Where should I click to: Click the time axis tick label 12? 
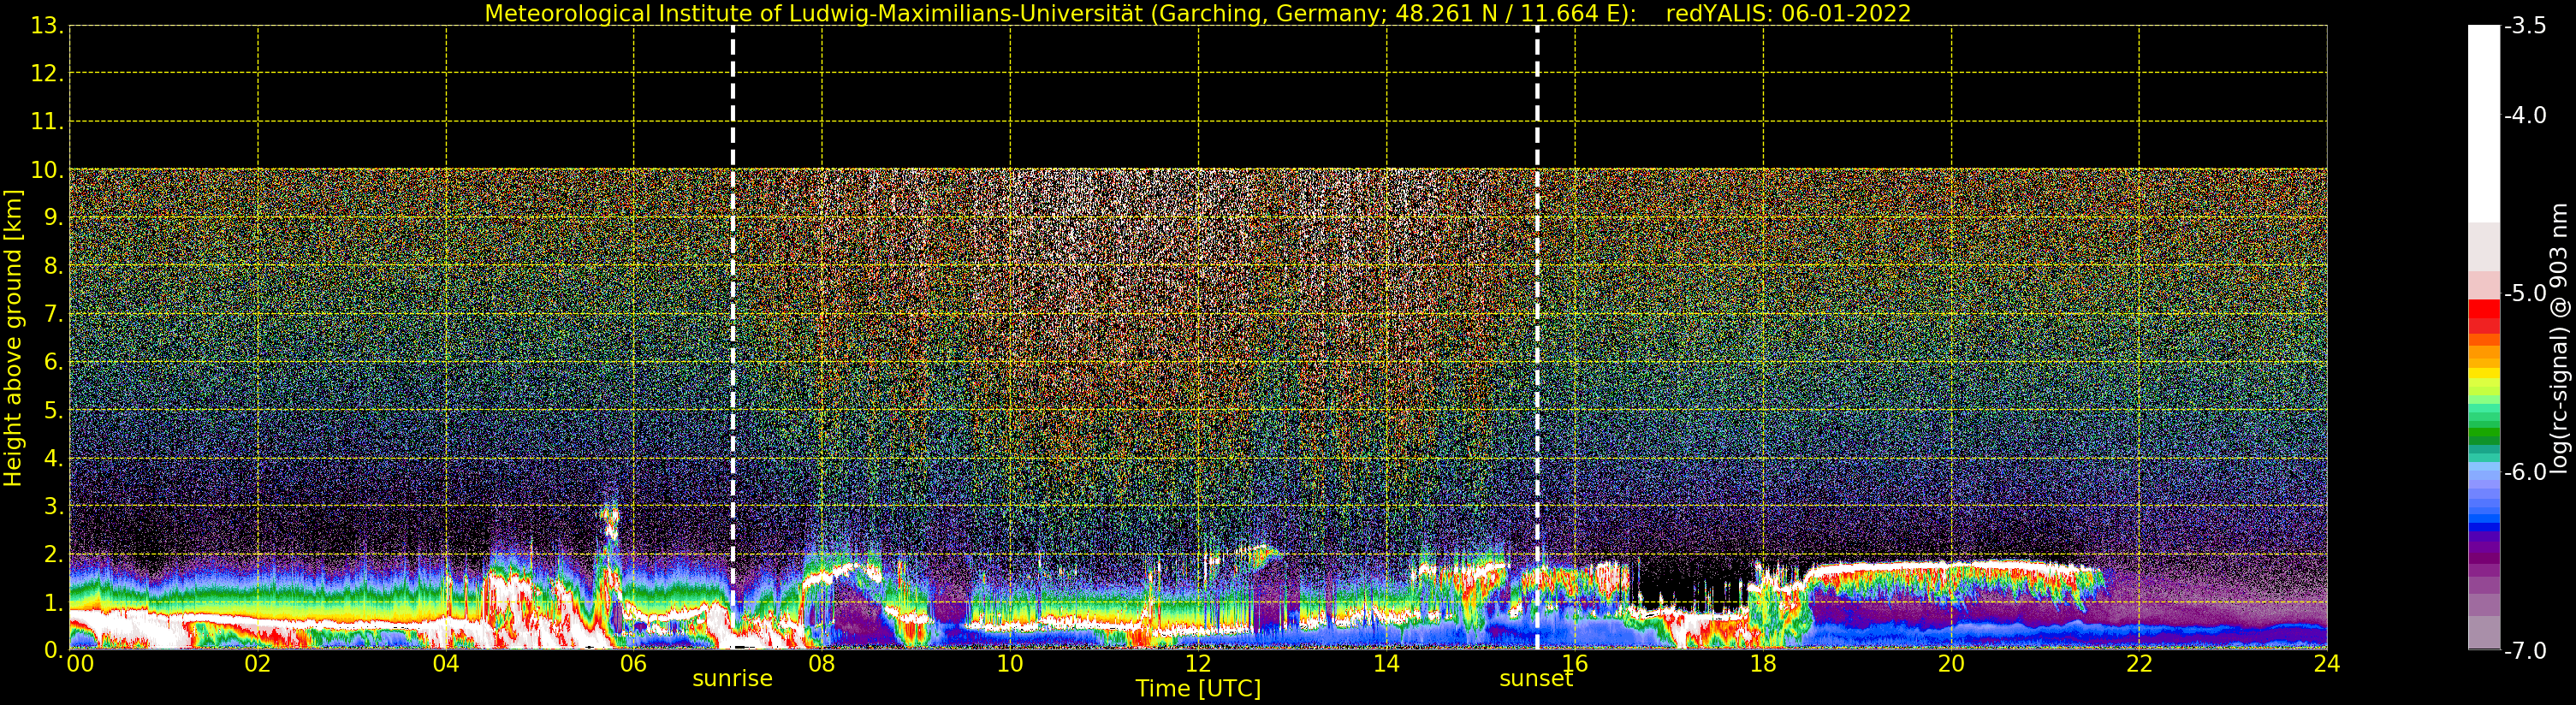pyautogui.click(x=1198, y=664)
